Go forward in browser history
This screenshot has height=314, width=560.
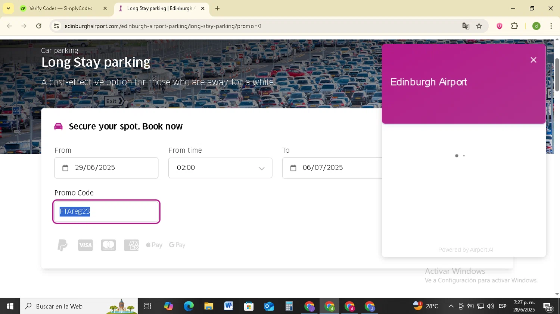[x=24, y=26]
